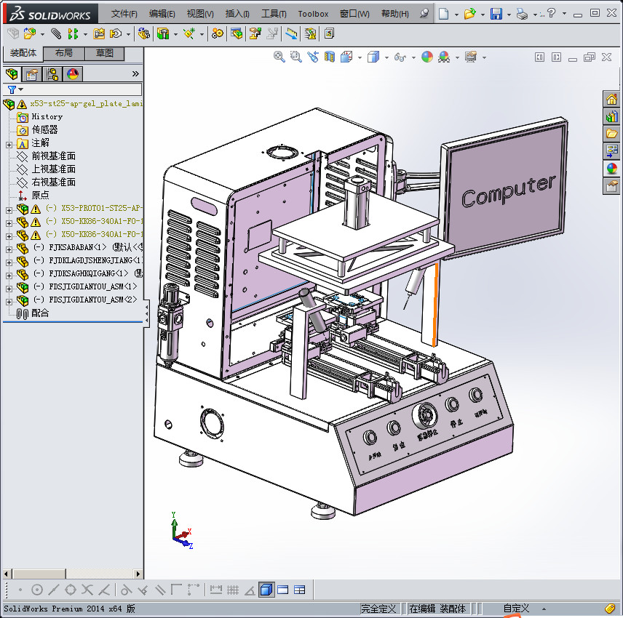Expand the FJKSABABAN<1> part node
Viewport: 623px width, 618px height.
pyautogui.click(x=9, y=248)
